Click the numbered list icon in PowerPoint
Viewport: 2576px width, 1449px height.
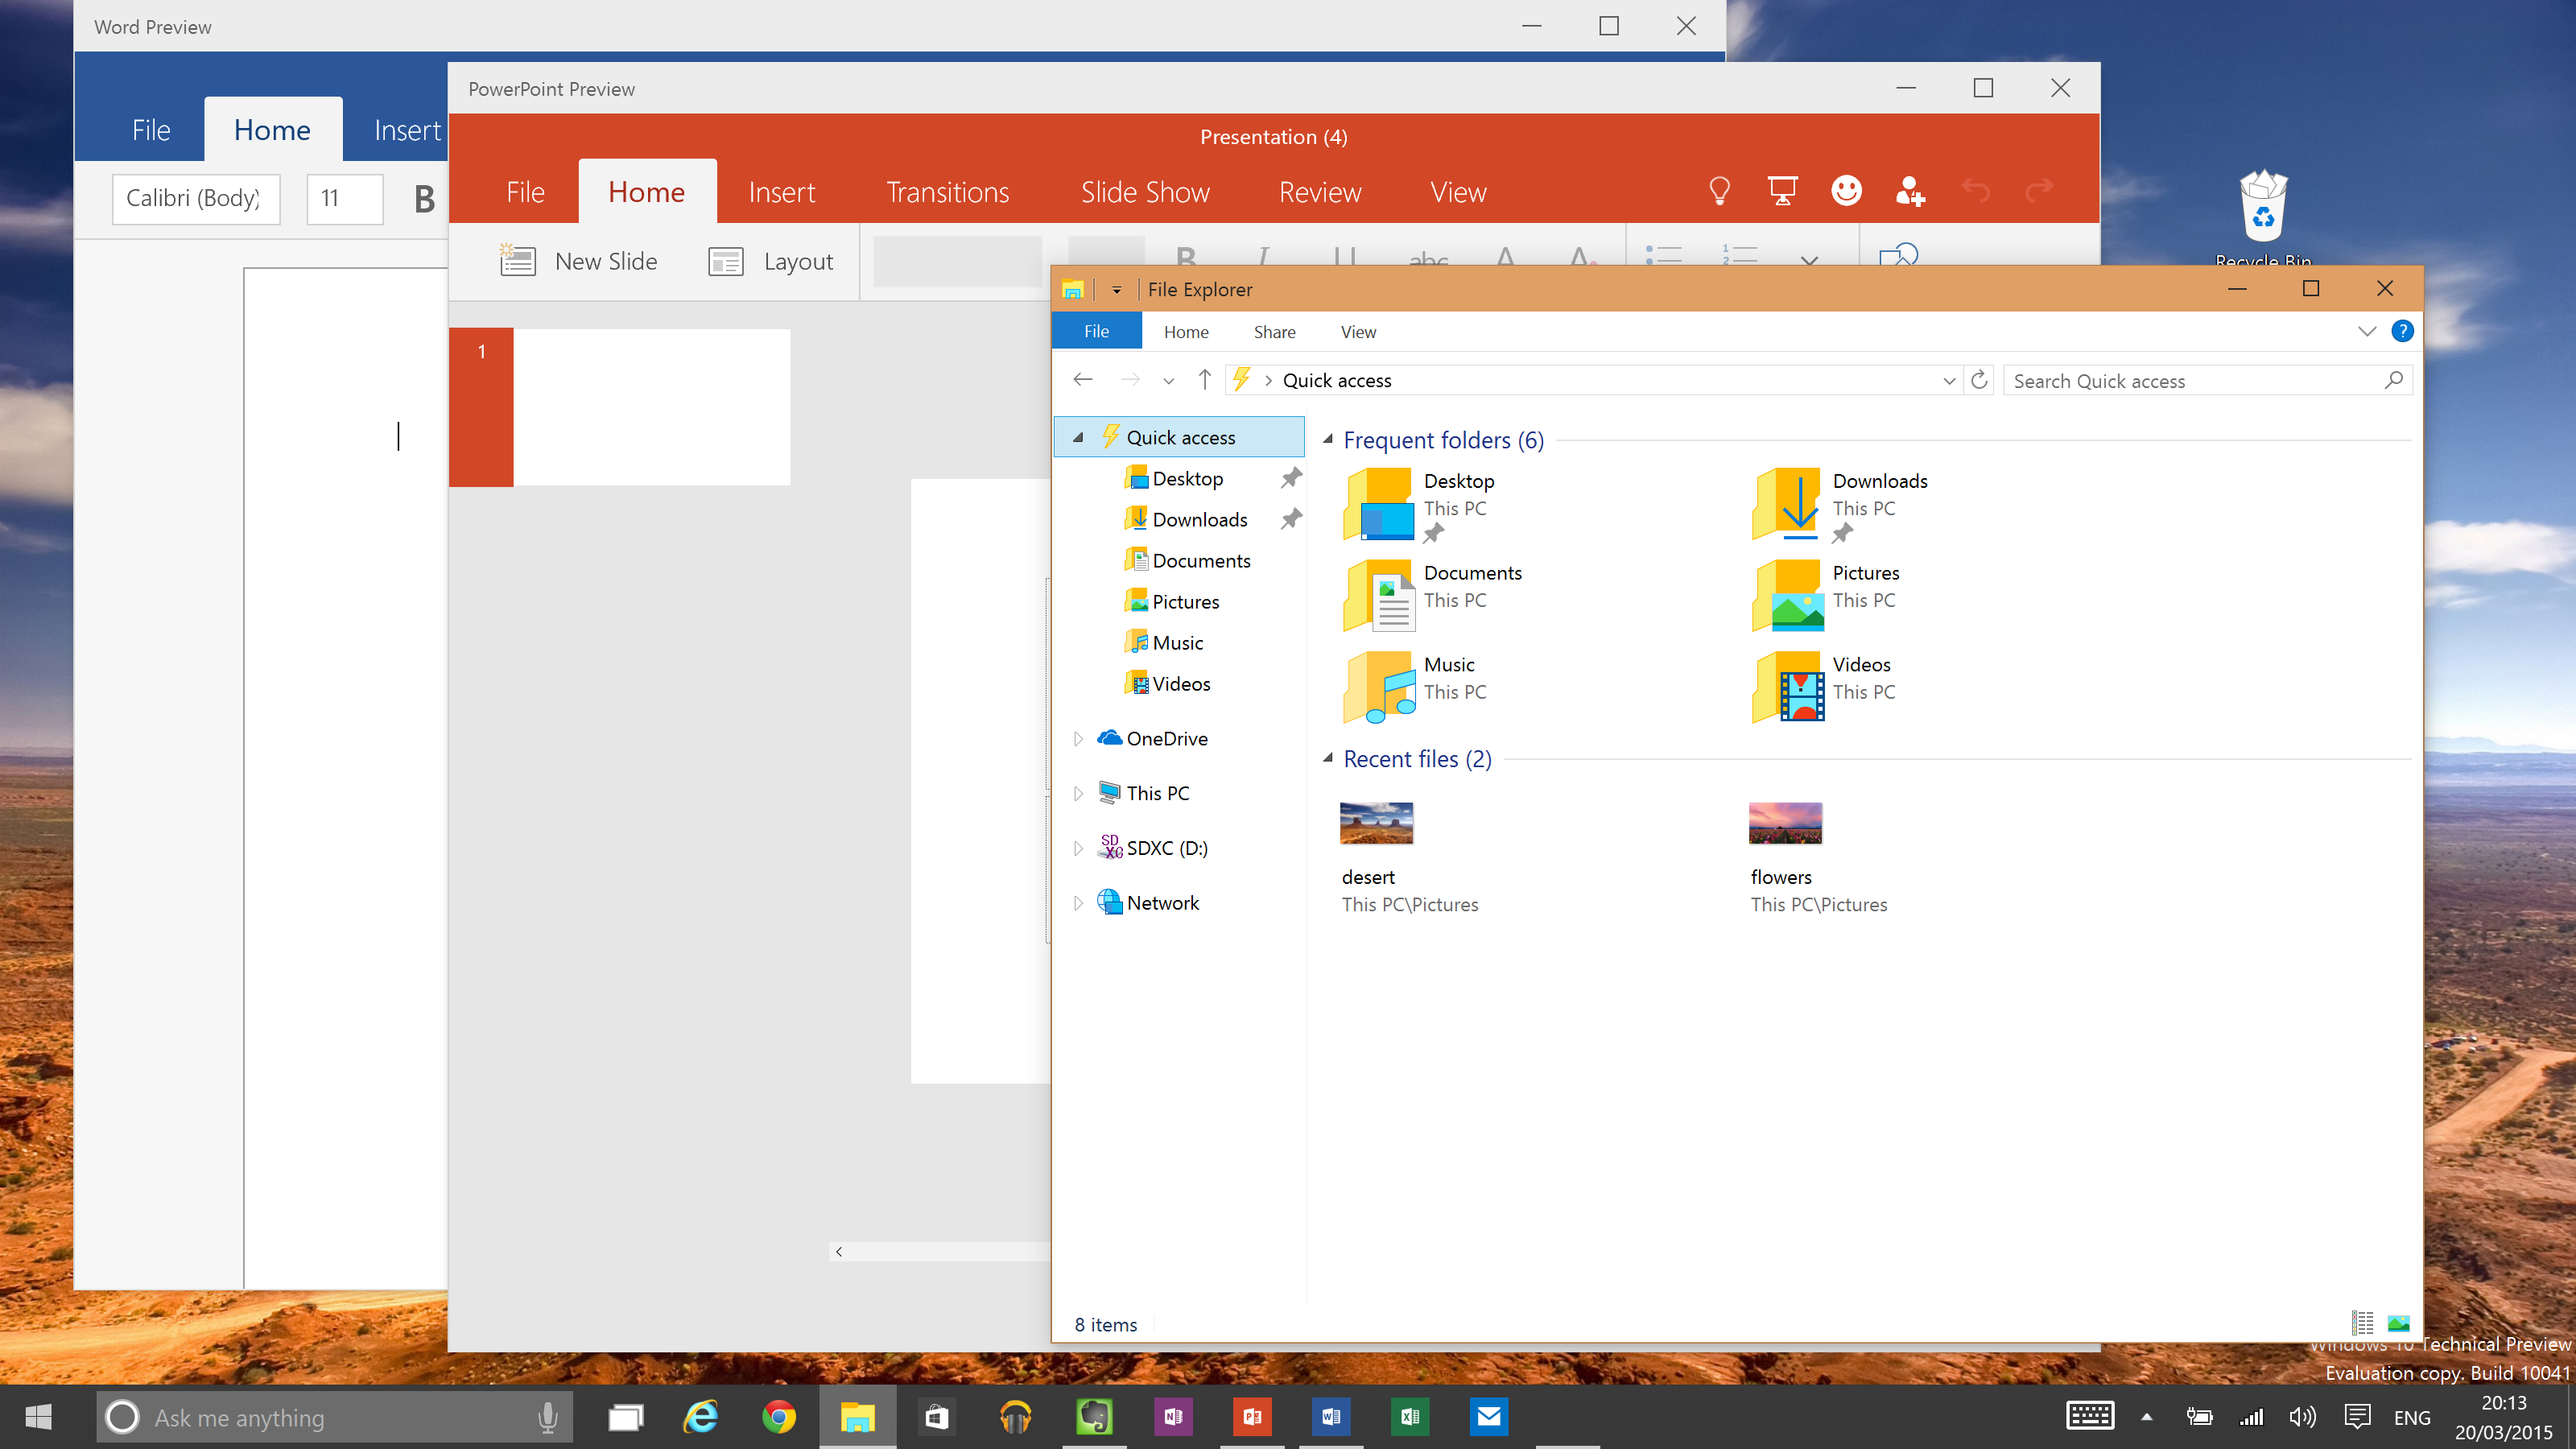click(1739, 256)
